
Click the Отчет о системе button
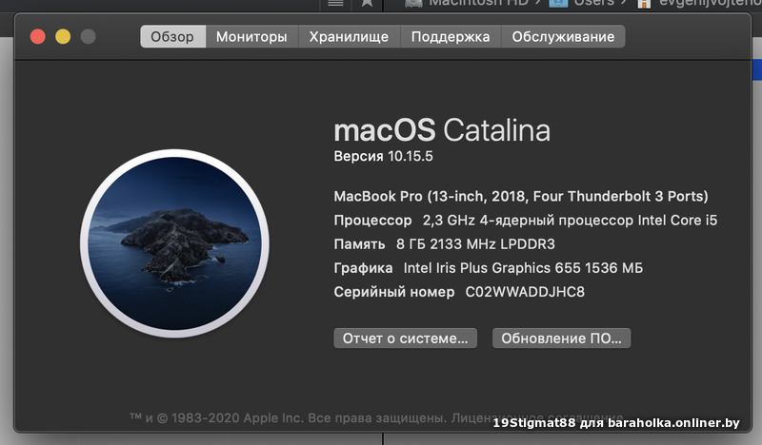[x=406, y=339]
